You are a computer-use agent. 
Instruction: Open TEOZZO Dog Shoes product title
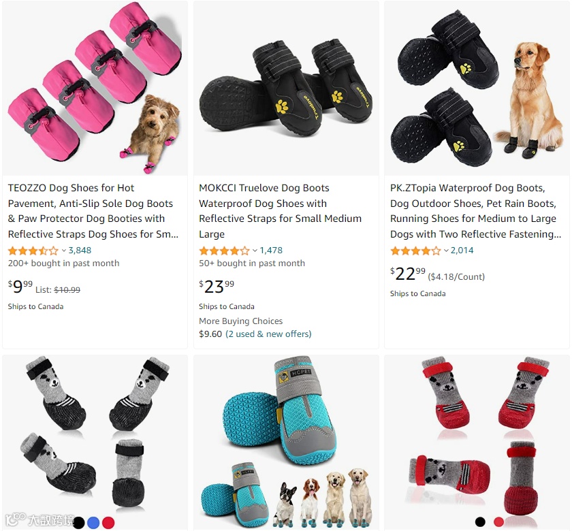click(x=93, y=211)
